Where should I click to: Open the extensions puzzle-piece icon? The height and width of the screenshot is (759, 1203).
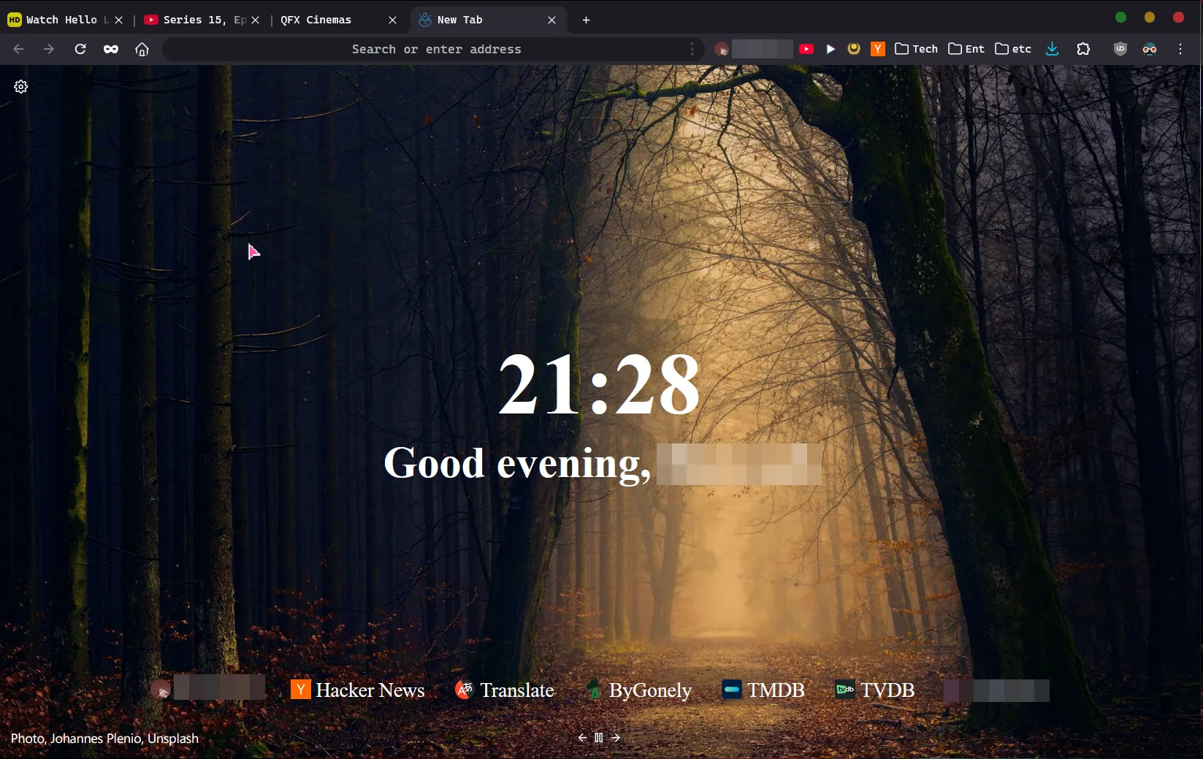1083,48
